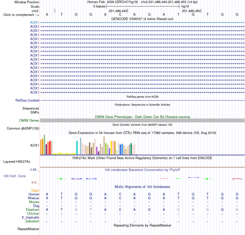
Task: Click the "RepeatMasker" track label
Action: pyautogui.click(x=28, y=229)
